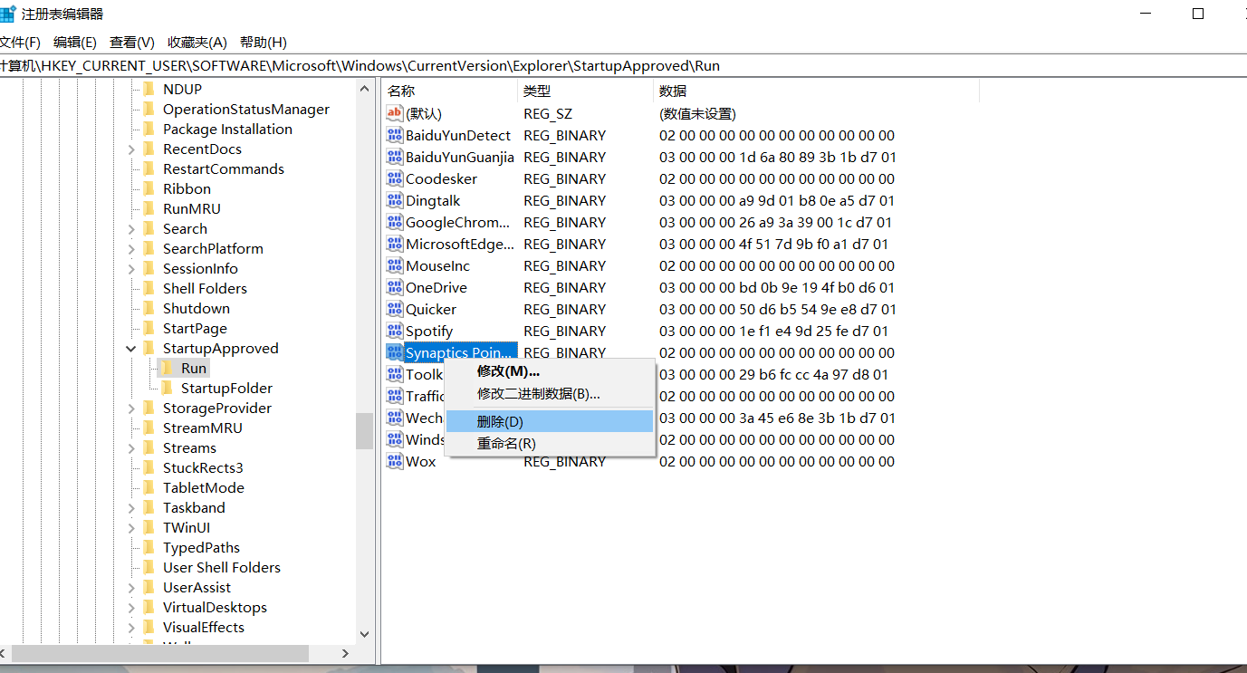This screenshot has height=673, width=1247.
Task: Open the 帮助(H) menu
Action: [x=264, y=42]
